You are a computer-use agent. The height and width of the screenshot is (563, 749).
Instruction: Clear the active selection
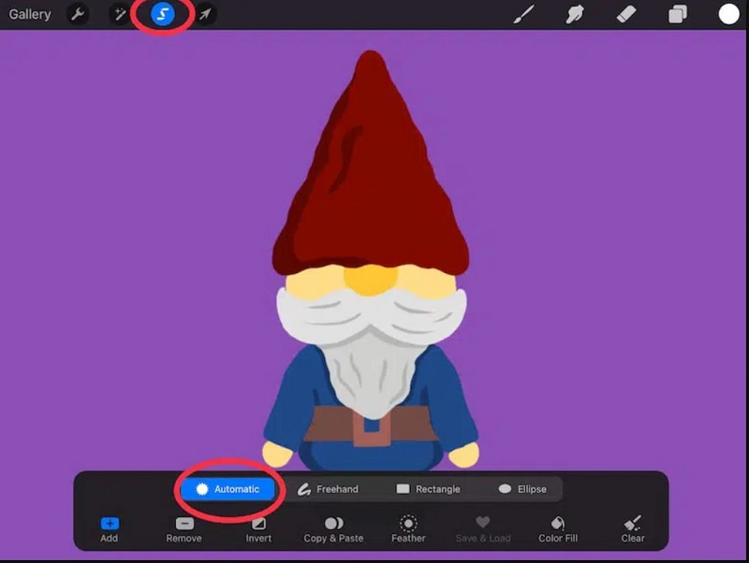coord(632,528)
